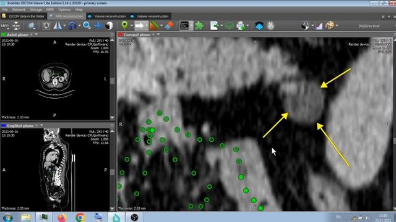The width and height of the screenshot is (396, 222).
Task: Select the white arrow annotation tool
Action: coord(139,26)
